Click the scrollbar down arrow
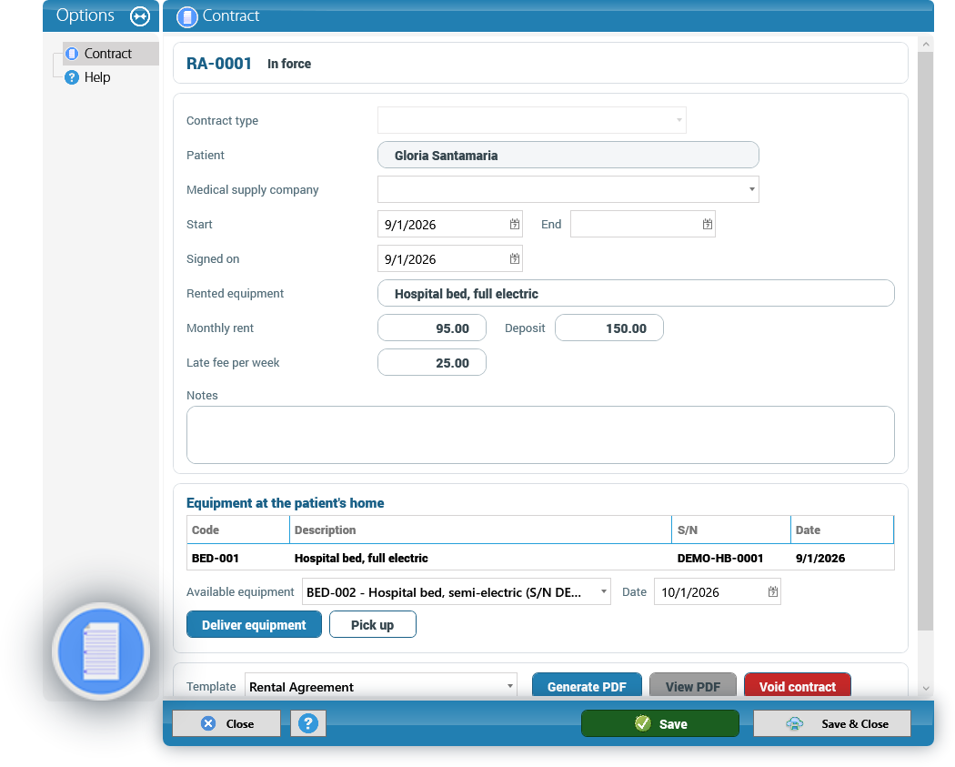955x767 pixels. pos(926,689)
